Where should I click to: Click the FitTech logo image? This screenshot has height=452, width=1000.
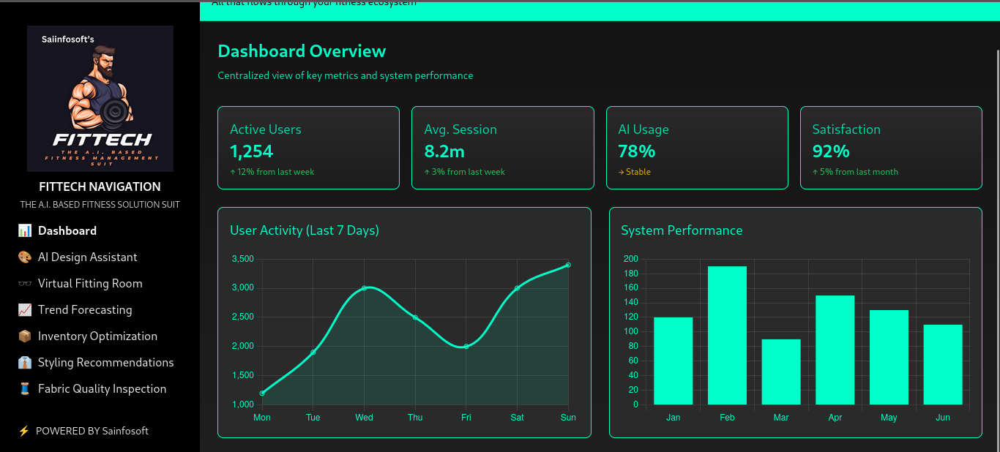click(100, 99)
